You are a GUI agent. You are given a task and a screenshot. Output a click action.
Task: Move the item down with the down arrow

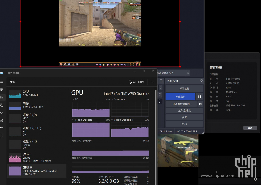point(160,96)
